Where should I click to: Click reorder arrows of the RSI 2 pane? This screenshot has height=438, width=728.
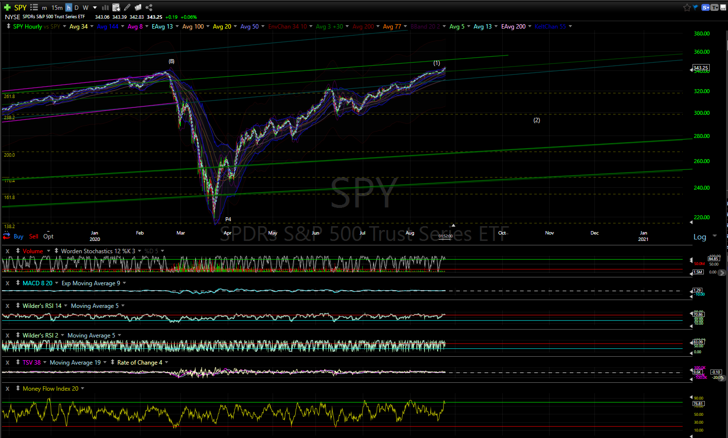18,336
